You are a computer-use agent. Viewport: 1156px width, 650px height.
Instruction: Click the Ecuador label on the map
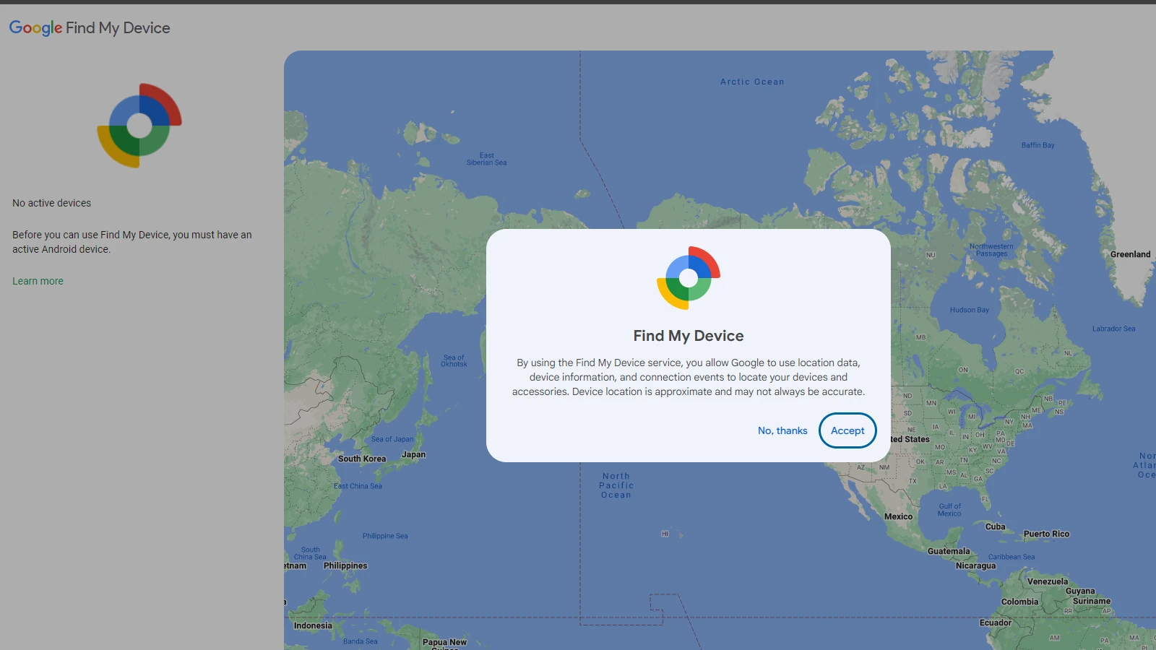996,623
